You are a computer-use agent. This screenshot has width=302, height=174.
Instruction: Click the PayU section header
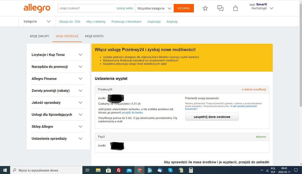point(182,137)
